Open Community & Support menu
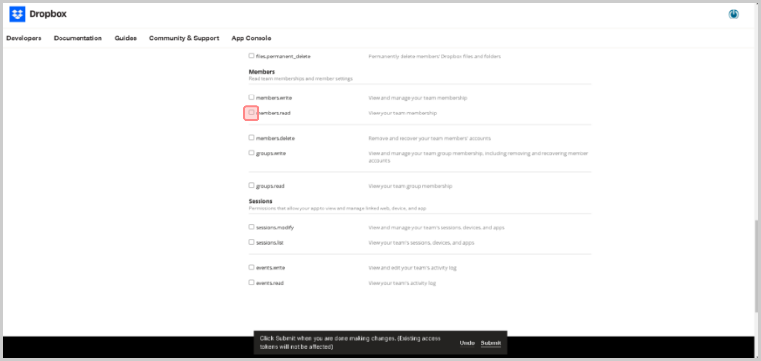 [x=184, y=38]
